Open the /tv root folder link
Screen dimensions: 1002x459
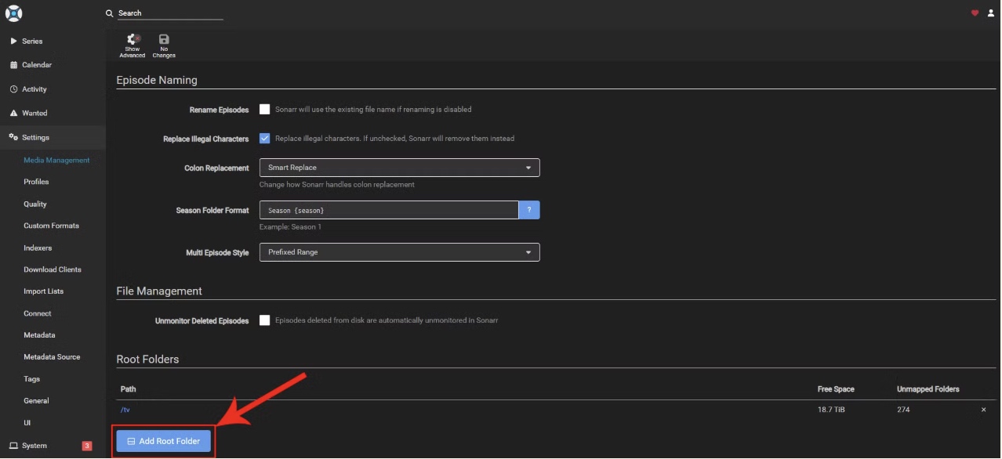click(x=125, y=410)
